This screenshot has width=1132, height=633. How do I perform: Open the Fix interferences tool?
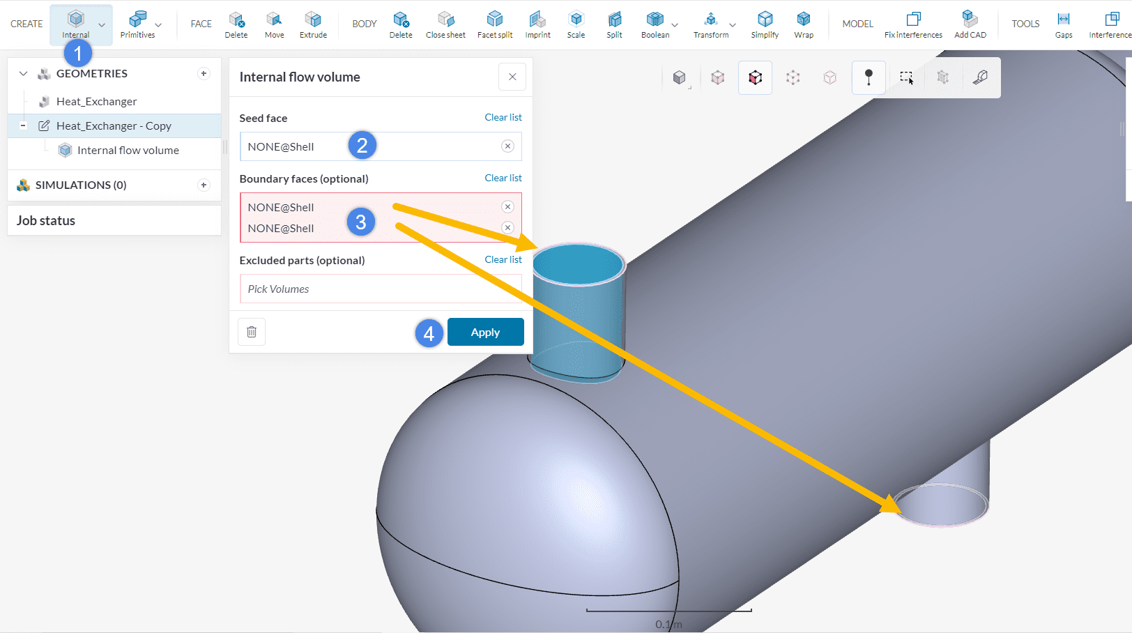pos(912,24)
